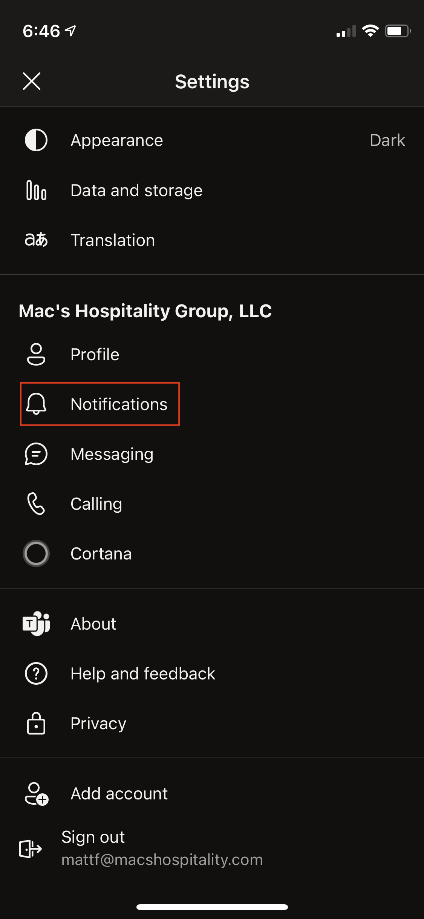
Task: Tap the battery status icon
Action: tap(398, 31)
